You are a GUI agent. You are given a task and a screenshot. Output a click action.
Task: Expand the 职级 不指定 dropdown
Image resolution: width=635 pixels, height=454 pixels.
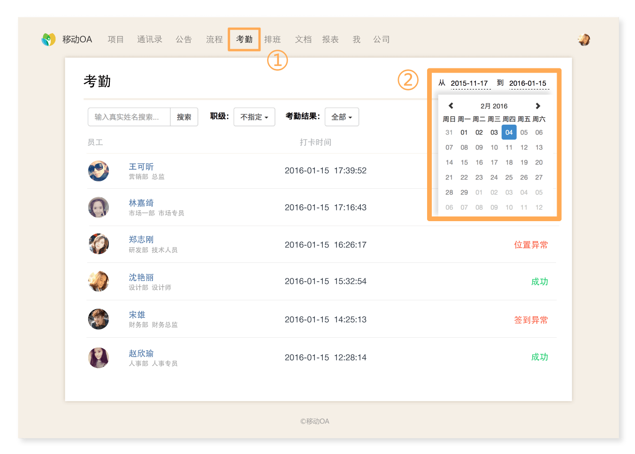coord(254,117)
